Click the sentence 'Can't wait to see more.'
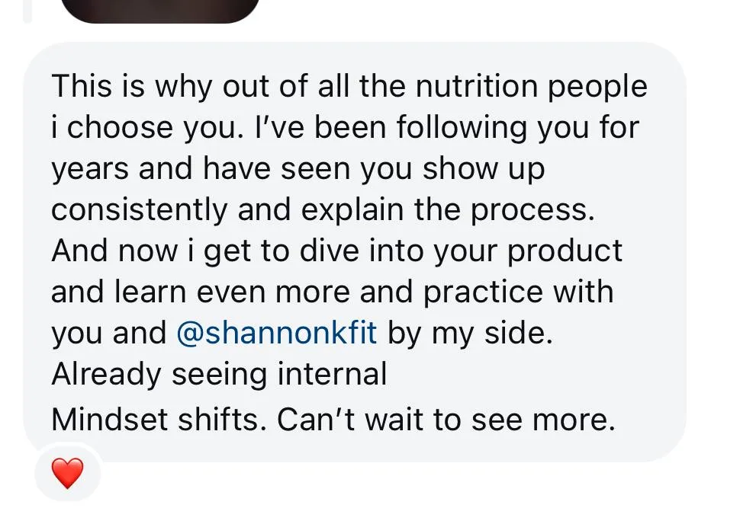The height and width of the screenshot is (527, 740). [x=446, y=420]
